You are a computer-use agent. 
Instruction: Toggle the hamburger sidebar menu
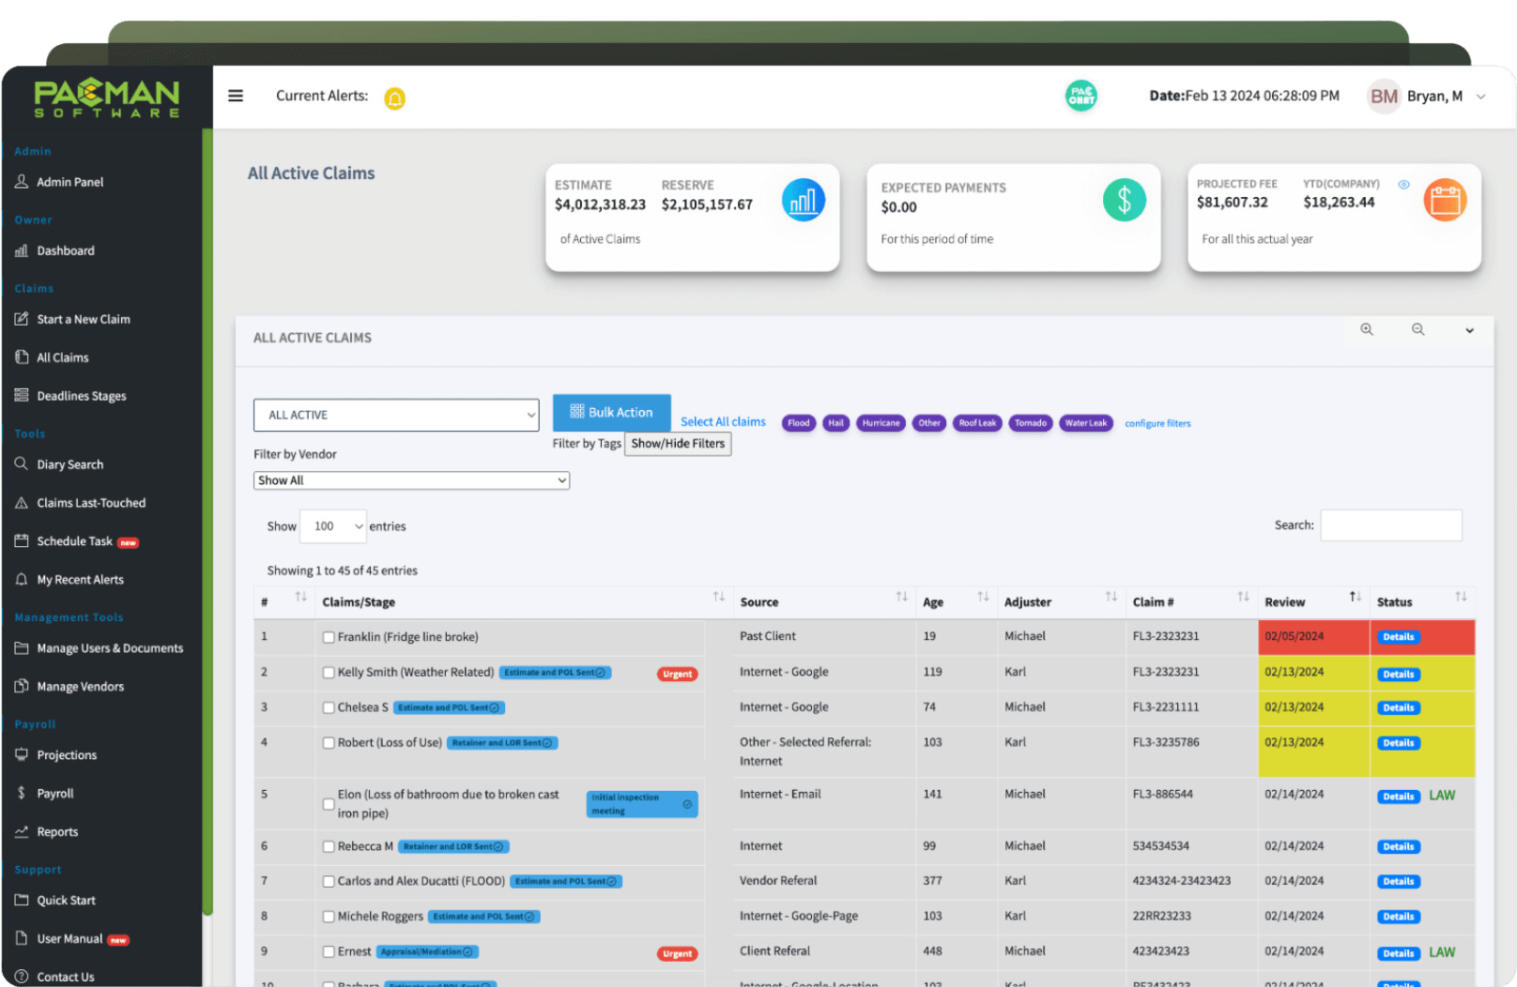(236, 96)
